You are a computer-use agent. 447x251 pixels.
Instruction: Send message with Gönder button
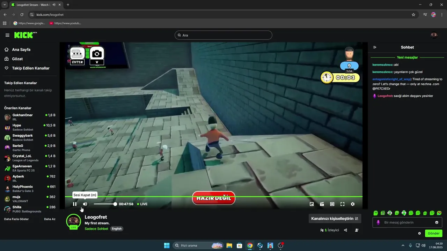tap(434, 233)
